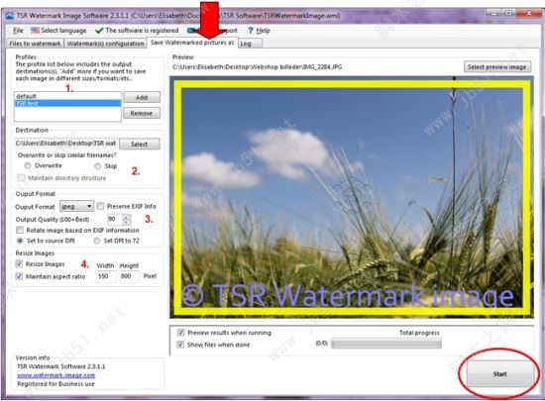Open the Help menu

coord(259,31)
